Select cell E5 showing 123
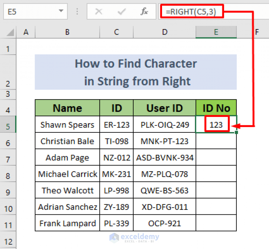Viewport: 269px width, 249px height. pyautogui.click(x=216, y=124)
